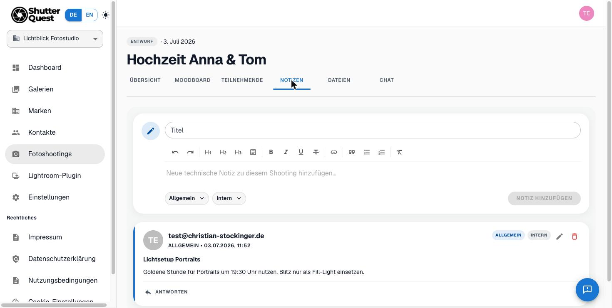
Task: Switch to the Moodboard tab
Action: (193, 80)
